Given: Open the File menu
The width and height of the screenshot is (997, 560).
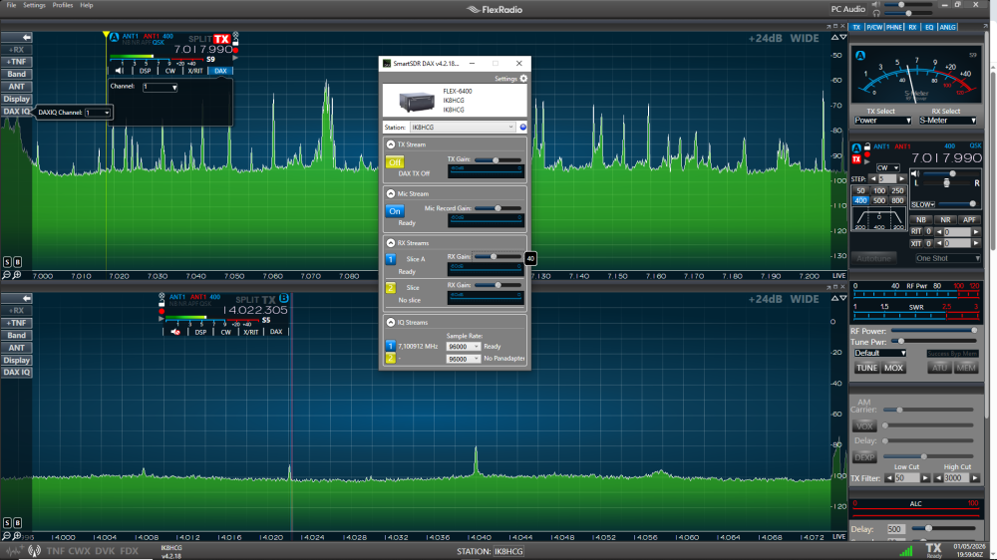Looking at the screenshot, I should [x=11, y=5].
